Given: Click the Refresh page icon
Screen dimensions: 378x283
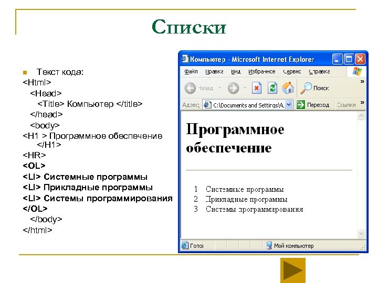Looking at the screenshot, I should pos(272,88).
